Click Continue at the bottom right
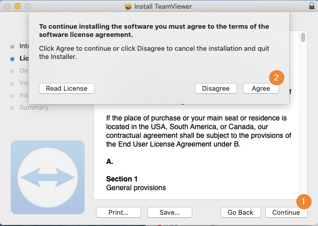The width and height of the screenshot is (318, 226). (286, 212)
